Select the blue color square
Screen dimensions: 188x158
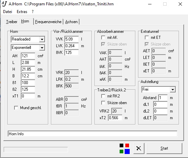point(127,151)
